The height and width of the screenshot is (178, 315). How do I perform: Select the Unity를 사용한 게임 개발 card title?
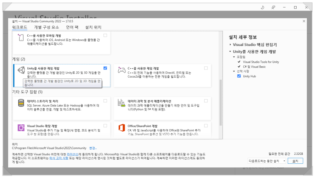click(x=43, y=68)
